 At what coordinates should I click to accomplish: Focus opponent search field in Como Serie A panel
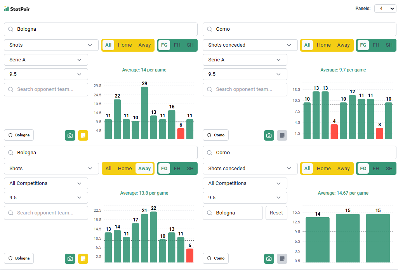coord(245,89)
